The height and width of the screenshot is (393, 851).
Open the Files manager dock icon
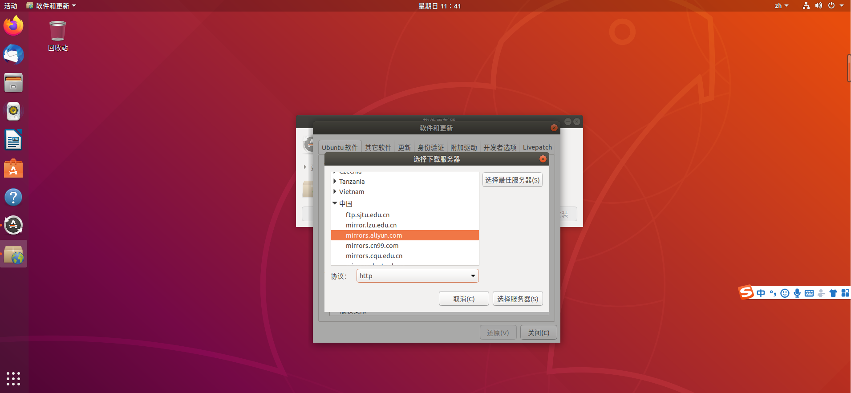point(13,83)
